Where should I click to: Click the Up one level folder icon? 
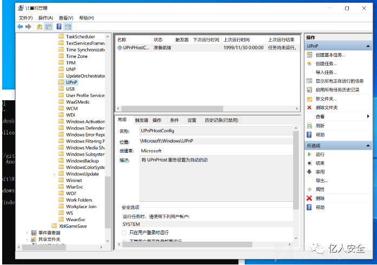(40, 27)
